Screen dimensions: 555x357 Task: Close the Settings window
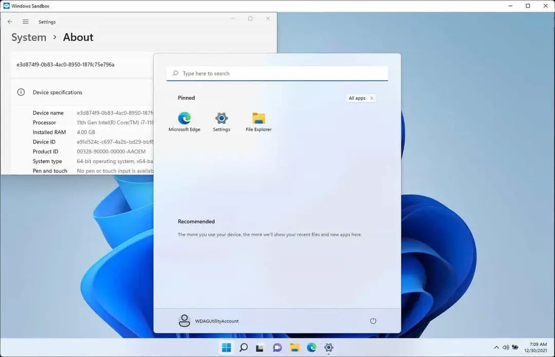(x=268, y=18)
